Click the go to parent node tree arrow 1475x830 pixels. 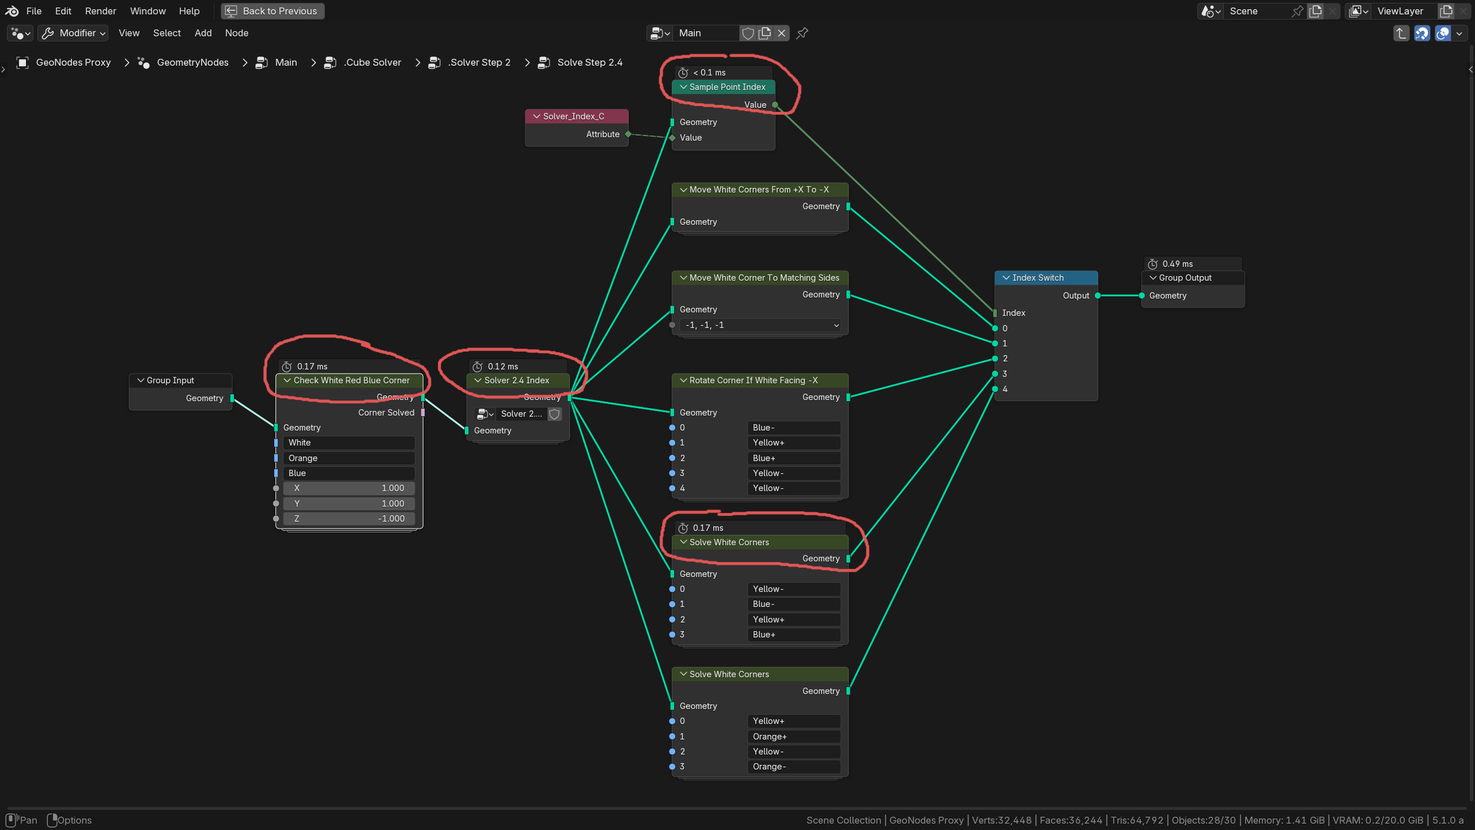[x=1401, y=33]
